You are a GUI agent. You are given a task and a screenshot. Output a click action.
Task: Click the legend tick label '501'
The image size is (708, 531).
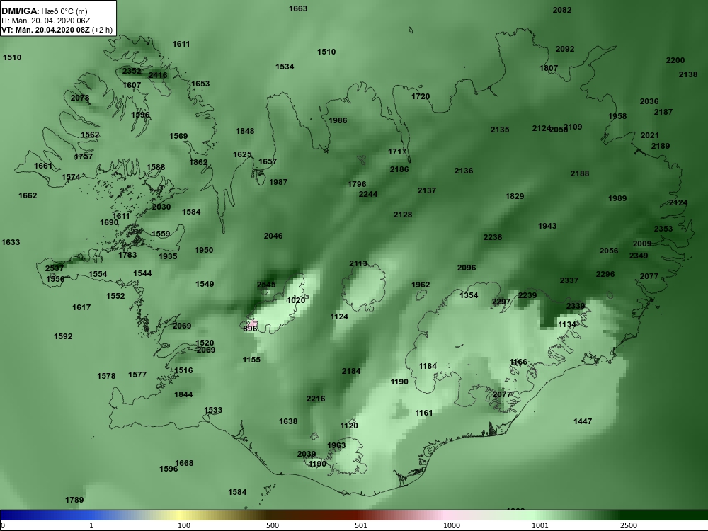click(x=361, y=525)
